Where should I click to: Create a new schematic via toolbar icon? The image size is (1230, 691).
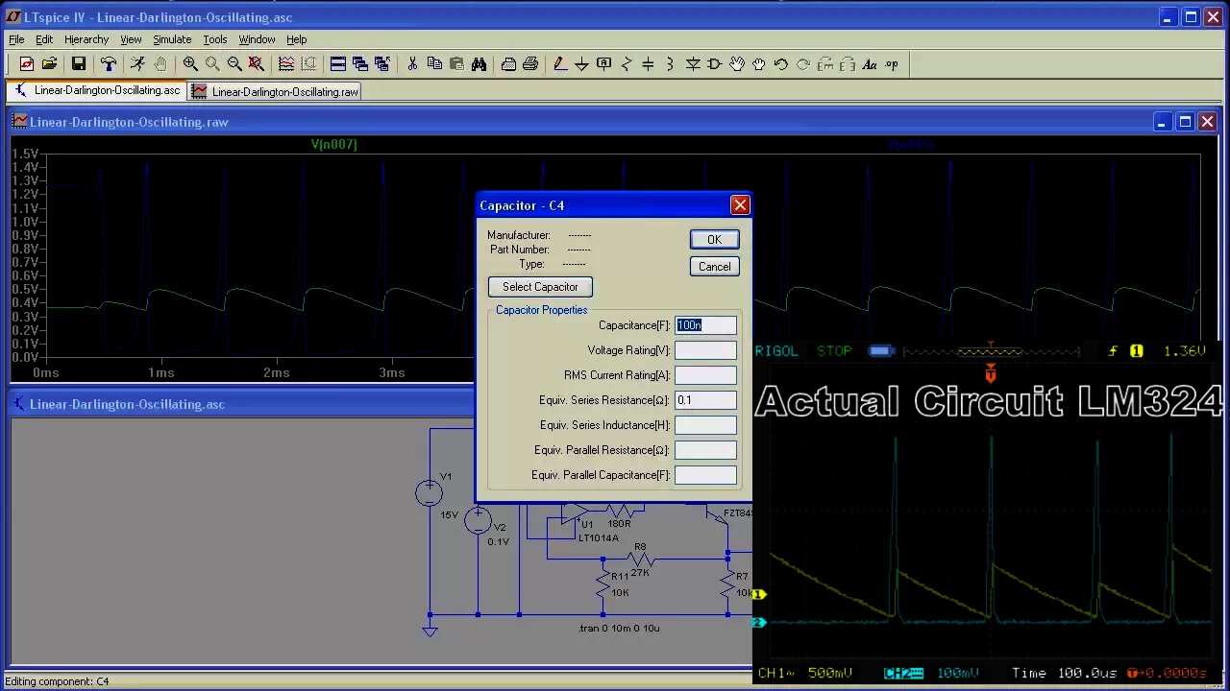pos(27,64)
